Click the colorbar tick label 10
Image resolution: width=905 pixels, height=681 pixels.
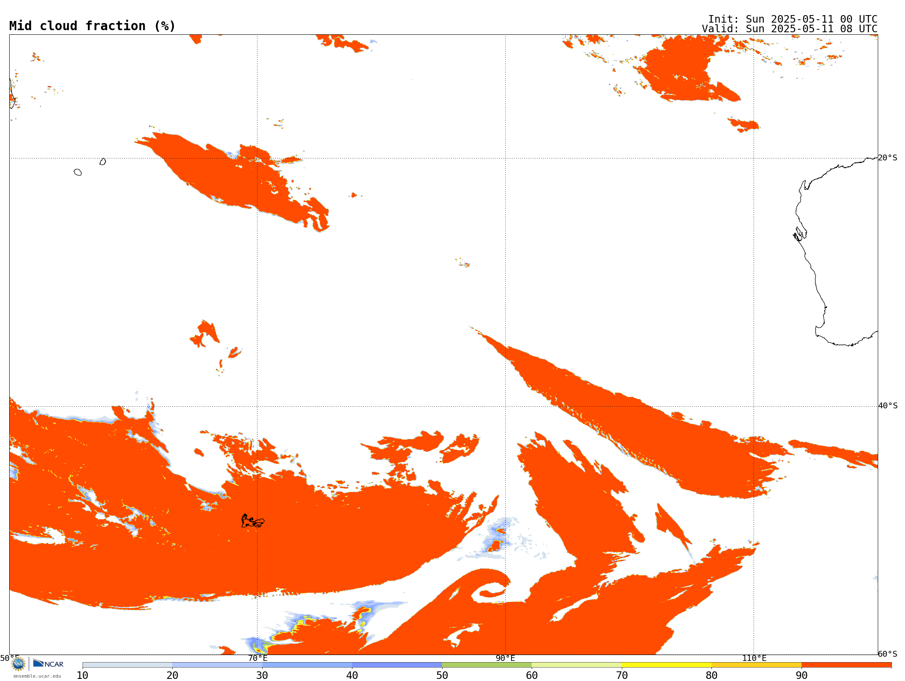[83, 676]
